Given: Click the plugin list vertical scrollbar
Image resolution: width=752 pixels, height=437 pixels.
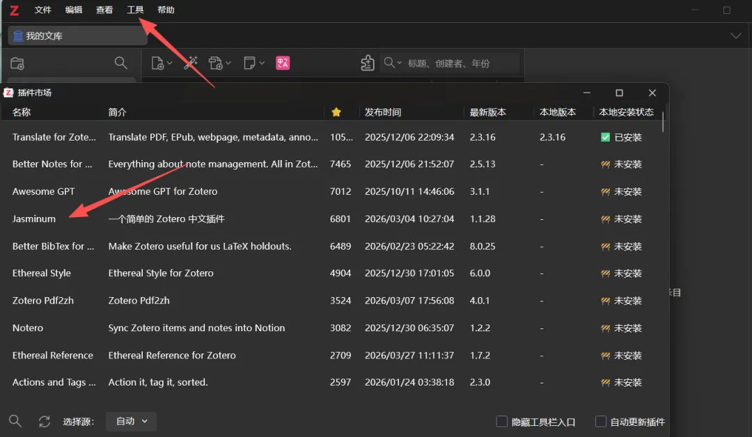Looking at the screenshot, I should coord(663,122).
